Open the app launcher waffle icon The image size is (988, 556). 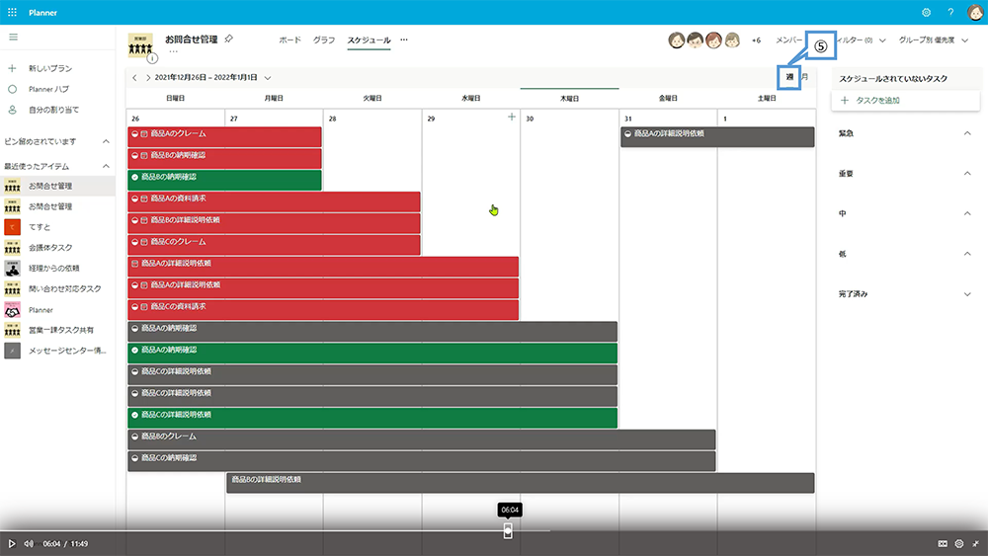(x=12, y=12)
